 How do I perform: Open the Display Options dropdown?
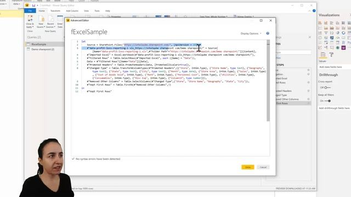click(251, 33)
